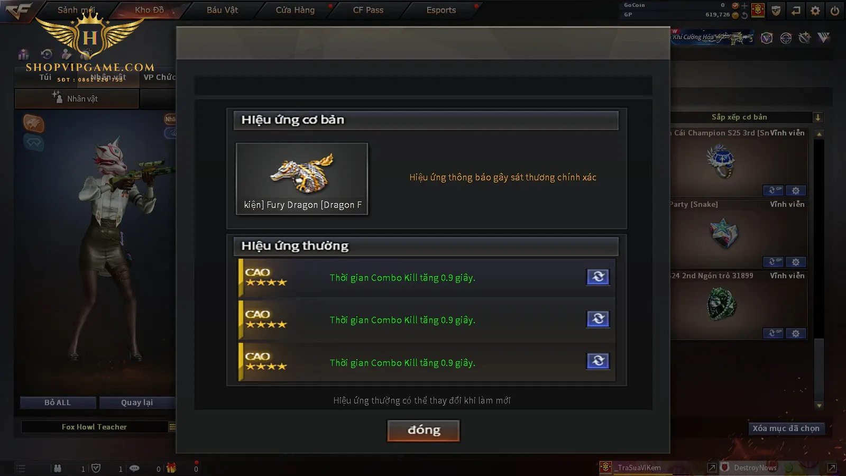Open the settings gear icon in top bar
Viewport: 846px width, 476px height.
pos(815,10)
